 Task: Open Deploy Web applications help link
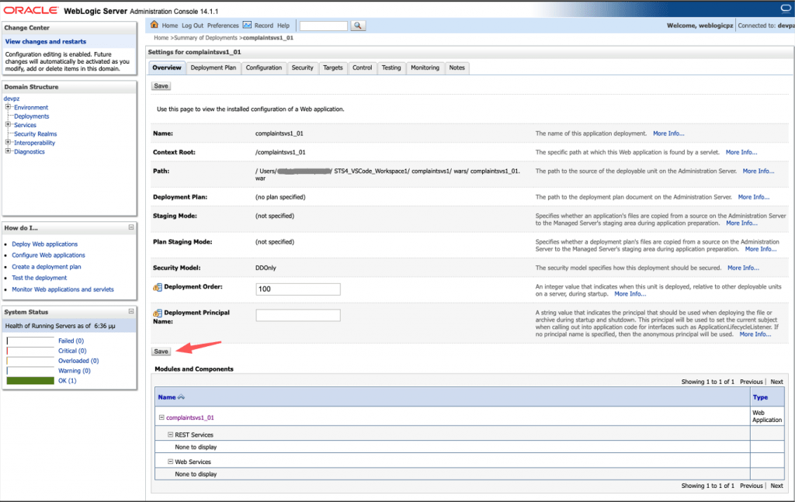click(44, 244)
